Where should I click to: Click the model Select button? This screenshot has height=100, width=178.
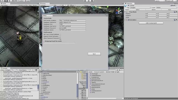pyautogui.click(x=138, y=10)
